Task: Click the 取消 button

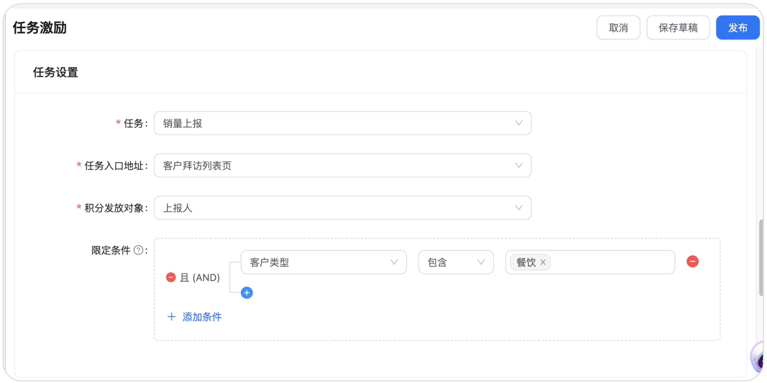Action: tap(618, 28)
